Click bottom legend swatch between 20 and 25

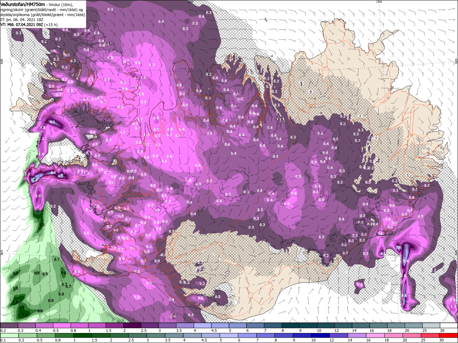tap(412, 335)
